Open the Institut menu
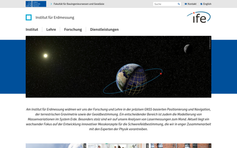 click(32, 30)
